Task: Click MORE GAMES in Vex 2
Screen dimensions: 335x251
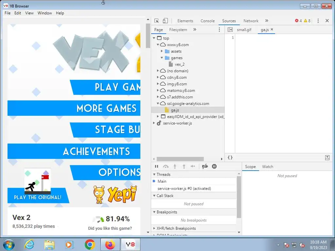Action: coord(74,108)
